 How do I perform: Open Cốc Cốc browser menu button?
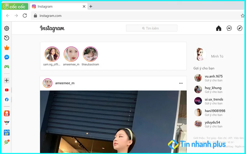[x=15, y=6]
